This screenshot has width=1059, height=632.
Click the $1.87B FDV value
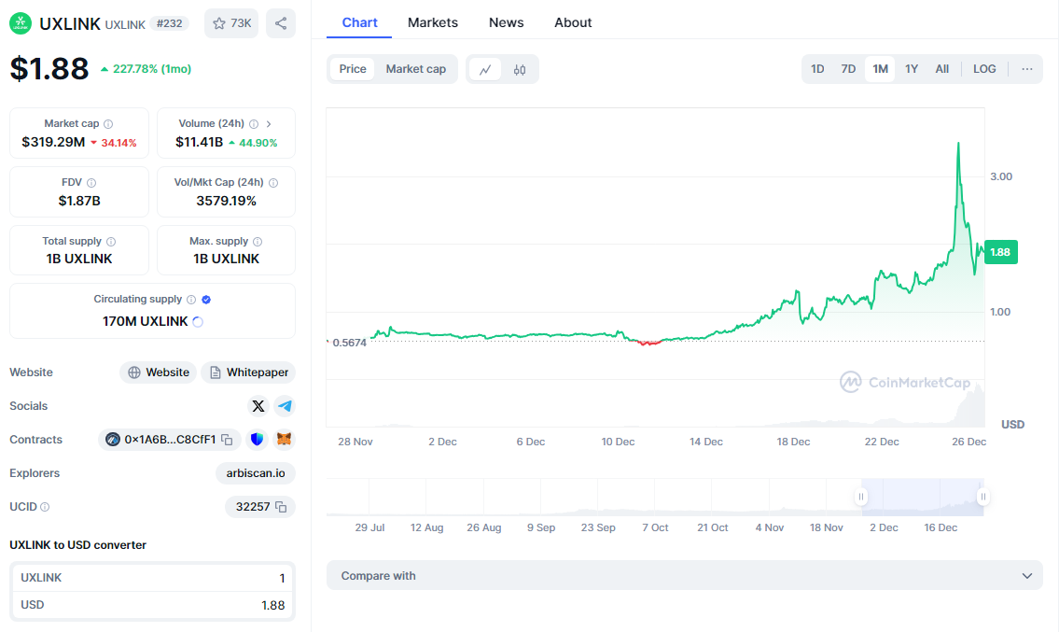(x=79, y=201)
